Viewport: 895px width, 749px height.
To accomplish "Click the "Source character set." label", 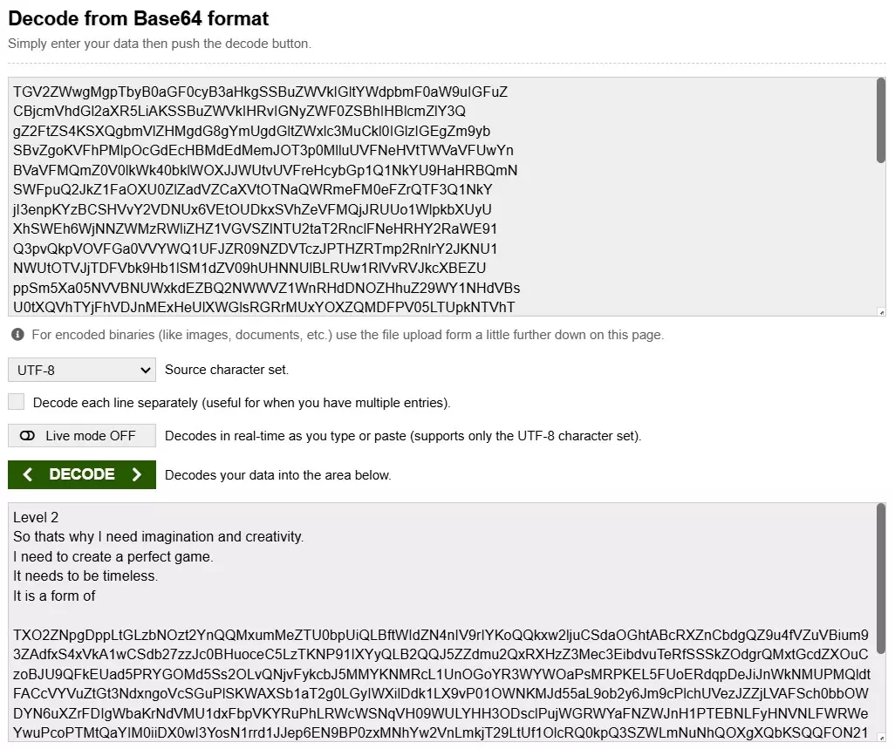I will coord(227,370).
